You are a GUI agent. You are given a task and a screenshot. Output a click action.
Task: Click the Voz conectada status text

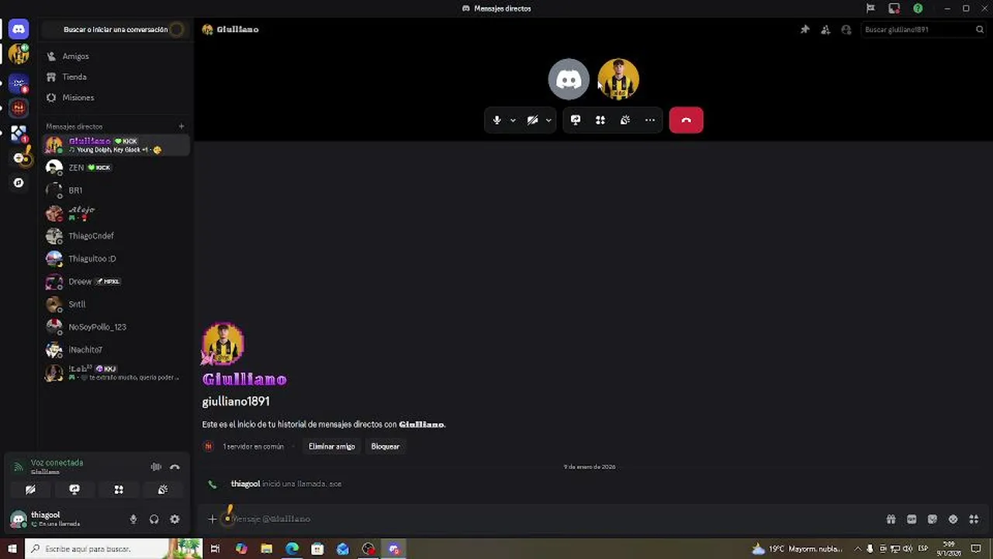tap(57, 463)
